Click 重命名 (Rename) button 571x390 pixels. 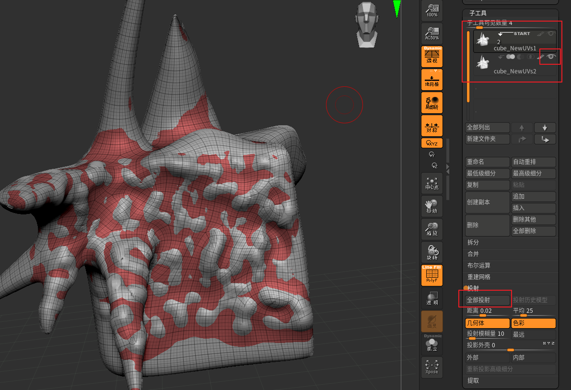[488, 162]
